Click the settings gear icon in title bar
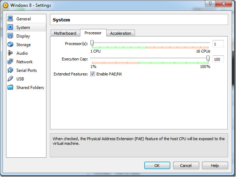The image size is (236, 177). tap(6, 5)
